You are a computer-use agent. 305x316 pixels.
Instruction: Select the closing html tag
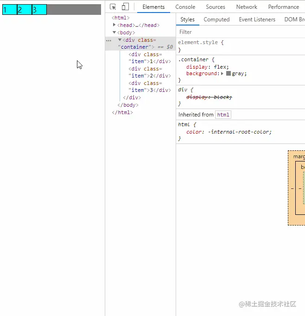122,112
